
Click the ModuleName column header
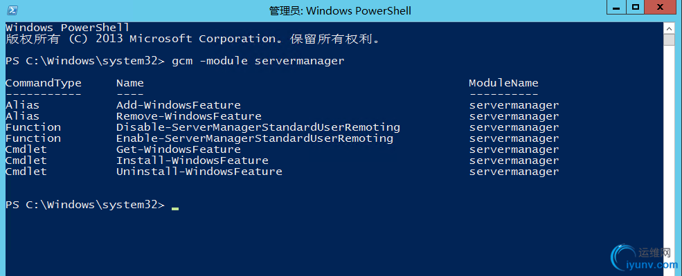click(503, 83)
